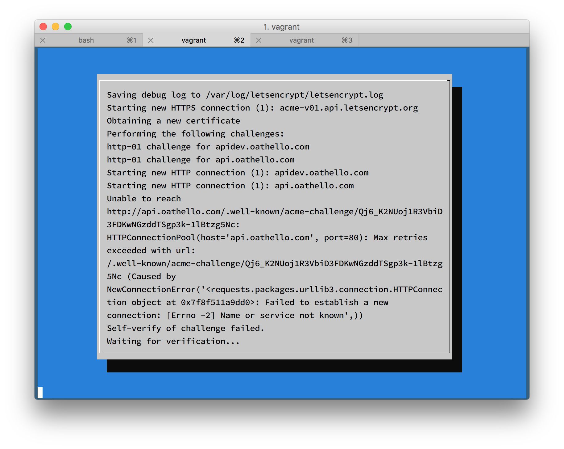The height and width of the screenshot is (449, 564).
Task: Close the vagrant tab labeled ⌘3
Action: click(259, 40)
